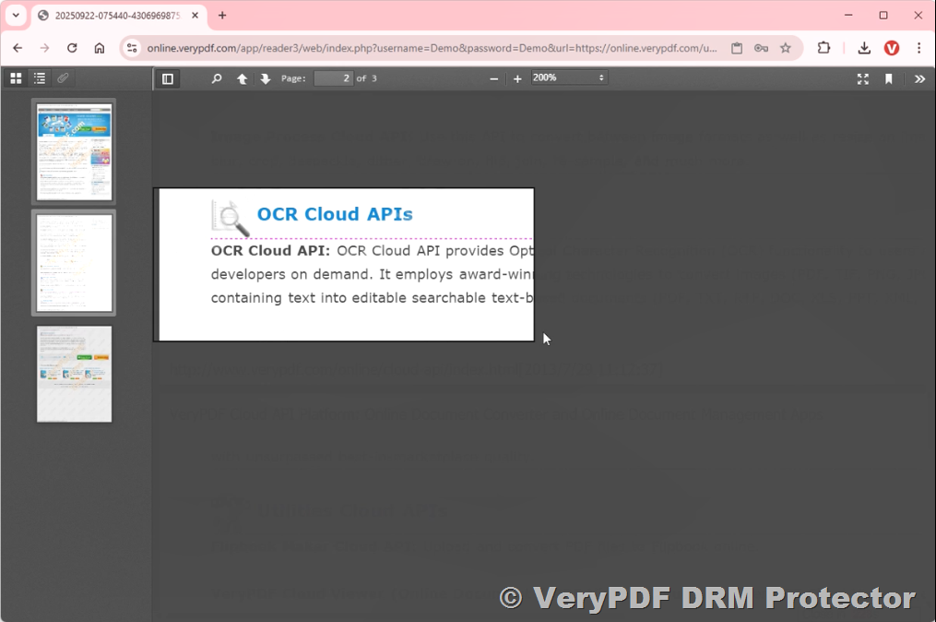Open the browser home page
This screenshot has height=622, width=936.
coord(100,48)
